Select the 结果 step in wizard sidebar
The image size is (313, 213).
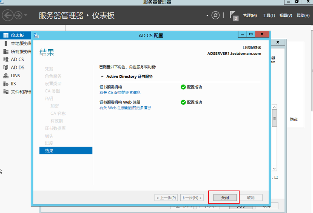coord(66,151)
